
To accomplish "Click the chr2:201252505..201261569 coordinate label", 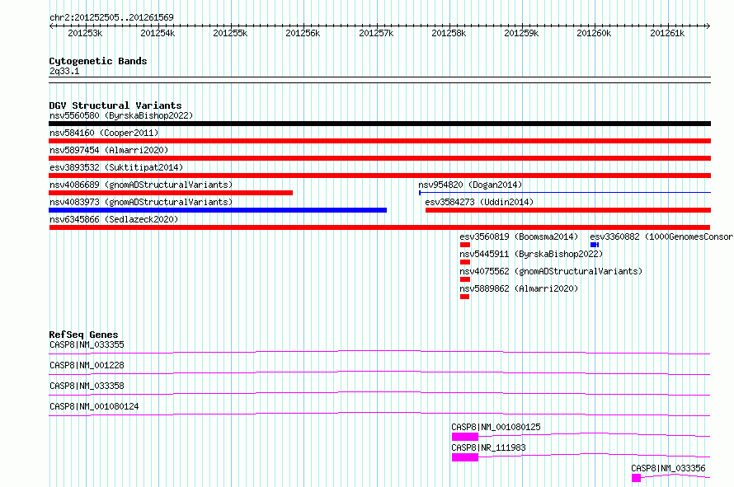I will point(111,17).
